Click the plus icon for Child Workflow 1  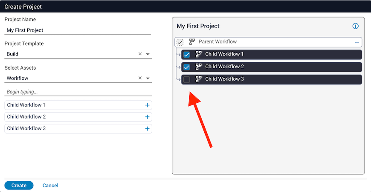click(x=147, y=105)
